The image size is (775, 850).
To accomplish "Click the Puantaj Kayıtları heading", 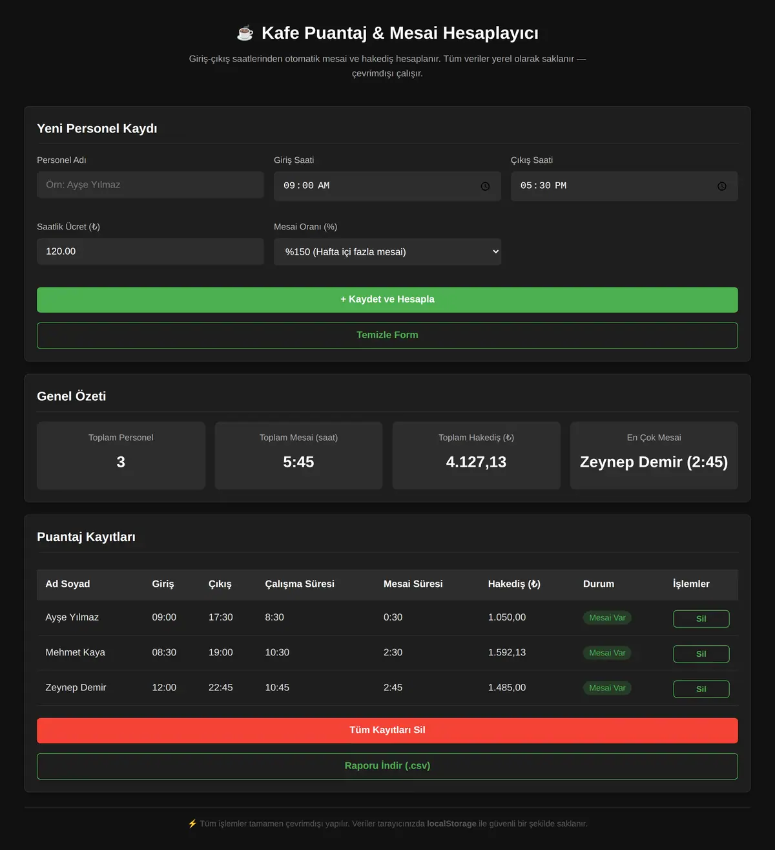I will (87, 537).
